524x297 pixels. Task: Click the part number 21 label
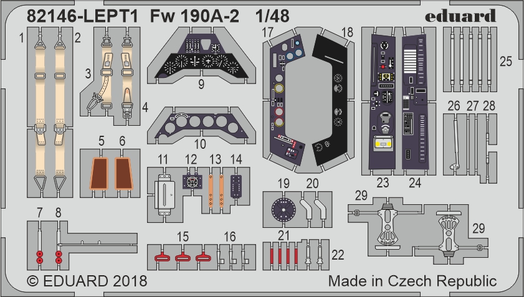tap(283, 235)
